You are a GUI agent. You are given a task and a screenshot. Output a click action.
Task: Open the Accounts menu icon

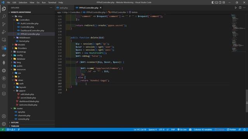(x=4, y=116)
